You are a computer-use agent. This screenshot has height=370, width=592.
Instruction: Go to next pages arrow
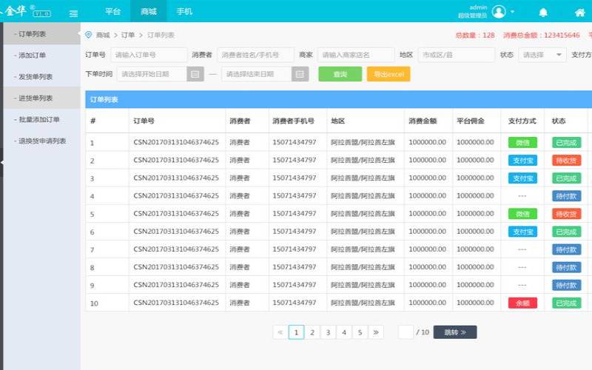point(376,332)
